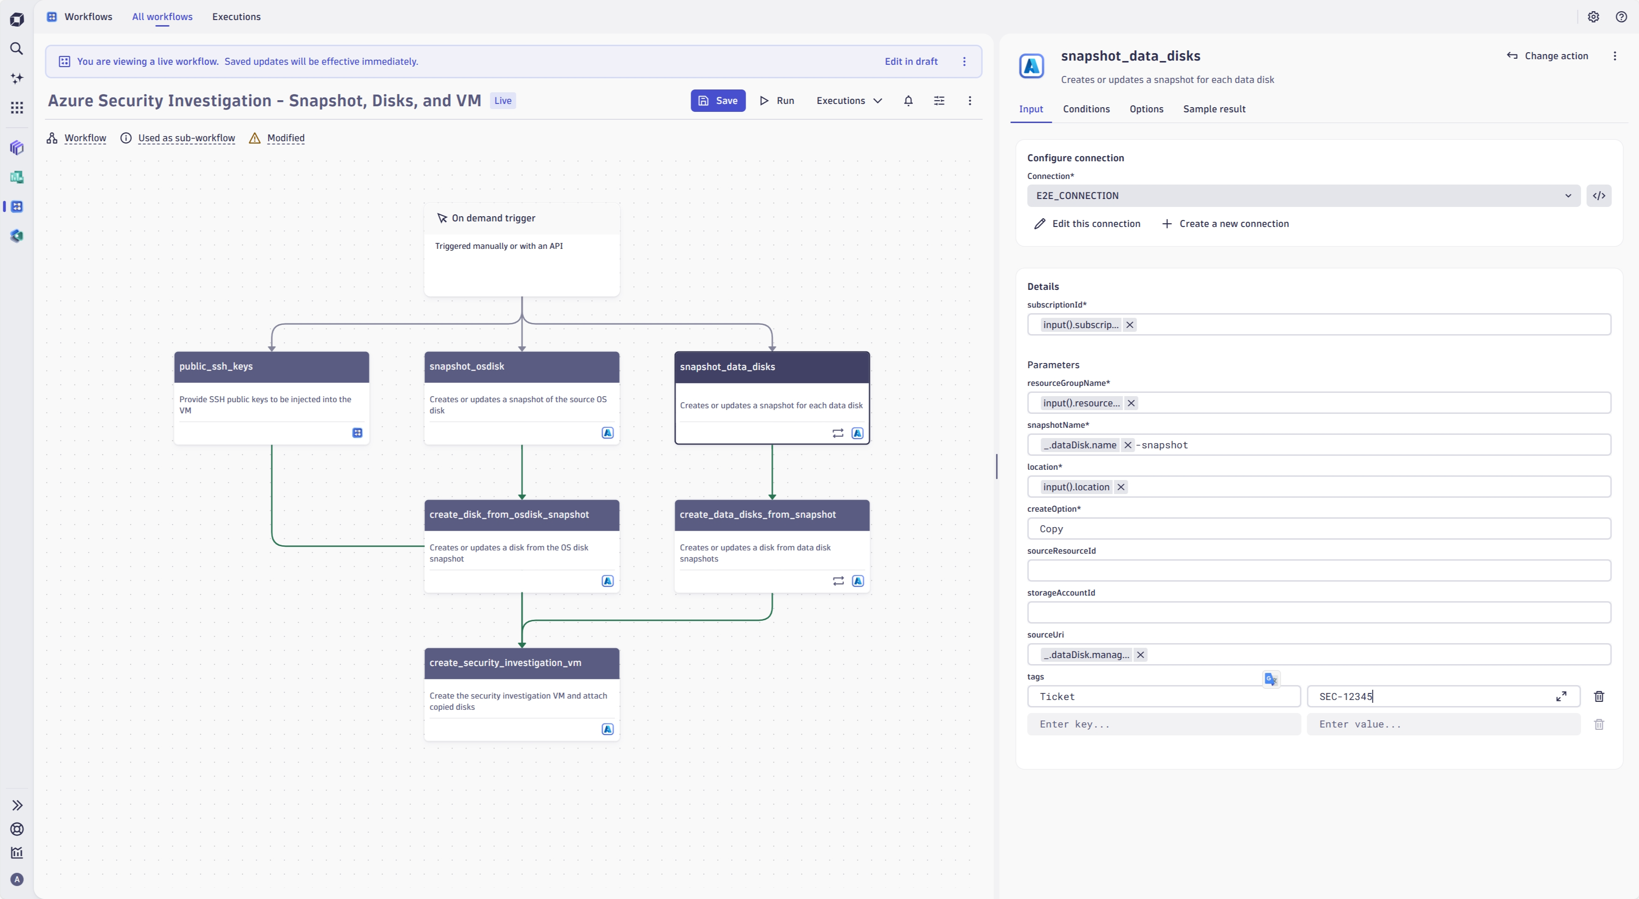Click the Edit in draft link
This screenshot has width=1639, height=899.
pyautogui.click(x=911, y=62)
